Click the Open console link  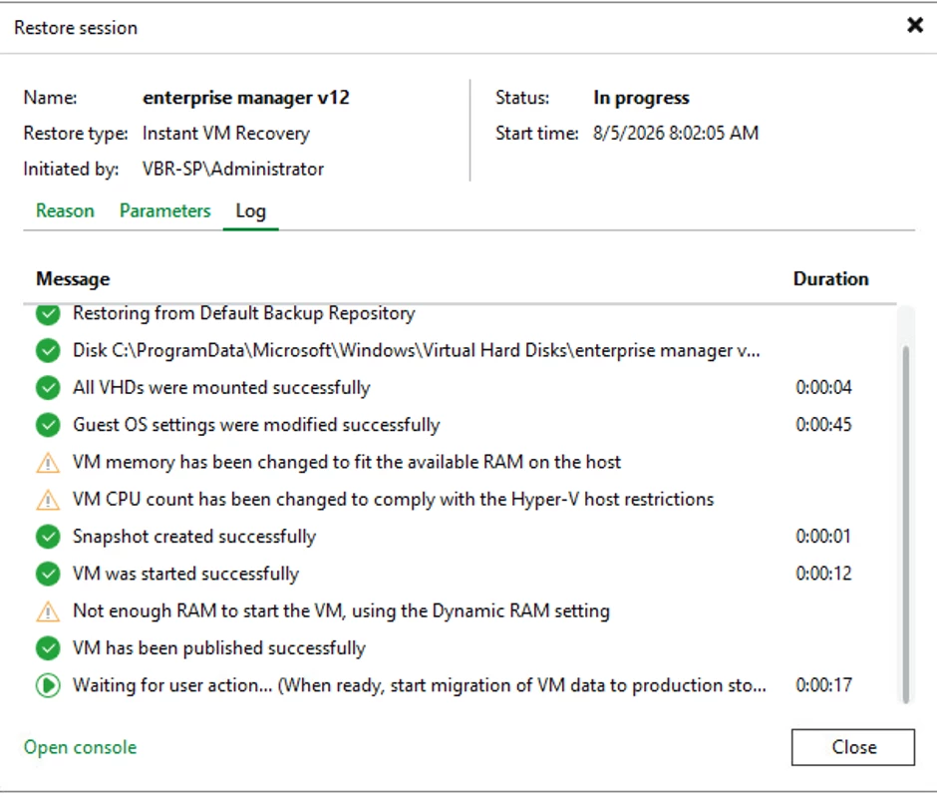click(x=80, y=747)
